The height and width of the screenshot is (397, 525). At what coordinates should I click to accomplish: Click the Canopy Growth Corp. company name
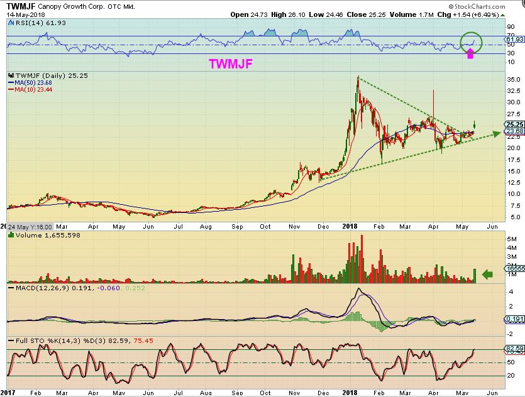pyautogui.click(x=72, y=6)
